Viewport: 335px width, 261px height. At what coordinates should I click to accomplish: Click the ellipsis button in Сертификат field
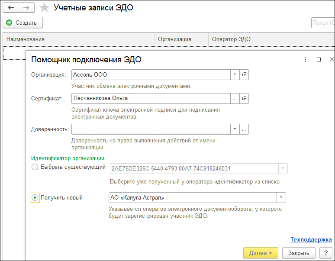point(235,98)
